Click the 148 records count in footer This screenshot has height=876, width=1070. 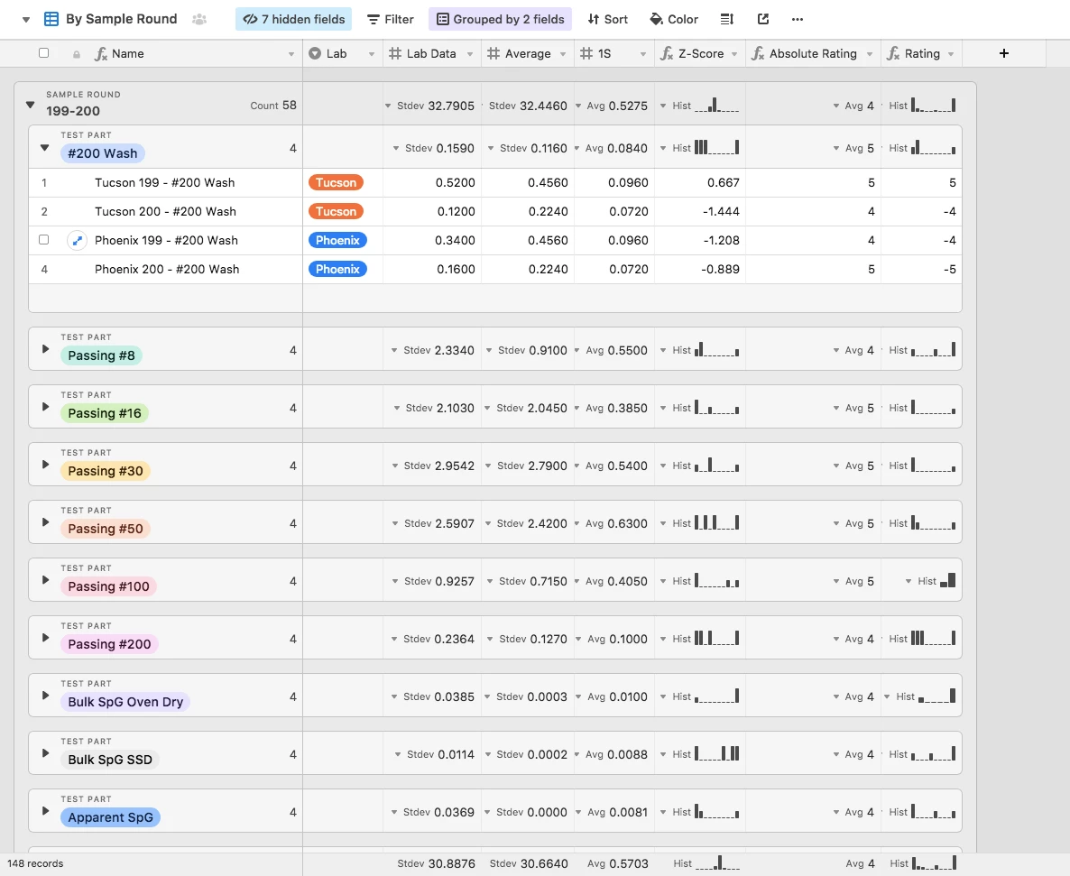point(35,863)
